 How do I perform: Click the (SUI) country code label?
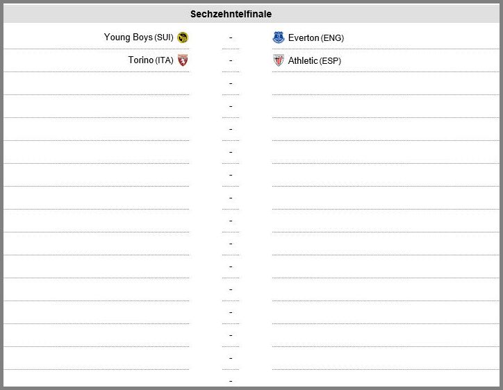click(x=164, y=37)
